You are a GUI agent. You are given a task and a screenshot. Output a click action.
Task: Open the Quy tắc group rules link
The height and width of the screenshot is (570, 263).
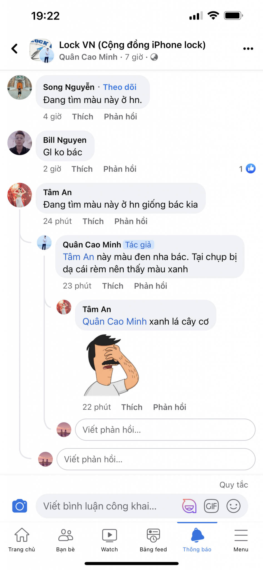coord(234,485)
